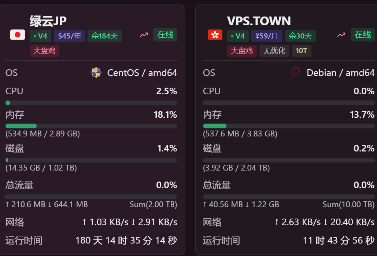Click the V4 badge on 绿云JP
This screenshot has width=377, height=256.
(x=40, y=36)
